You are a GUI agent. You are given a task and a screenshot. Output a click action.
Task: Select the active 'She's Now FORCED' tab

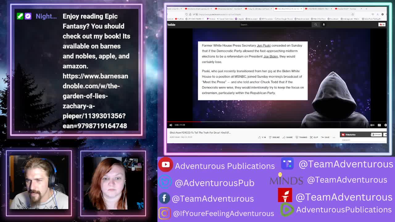click(289, 9)
